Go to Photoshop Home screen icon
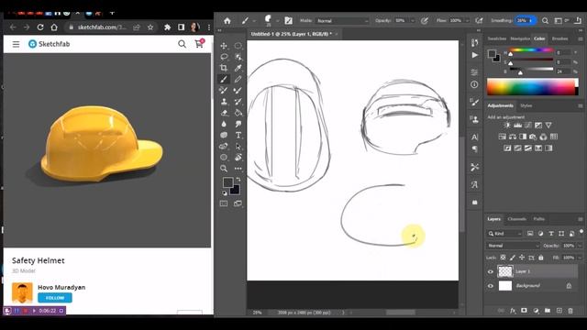This screenshot has width=587, height=330. [227, 21]
